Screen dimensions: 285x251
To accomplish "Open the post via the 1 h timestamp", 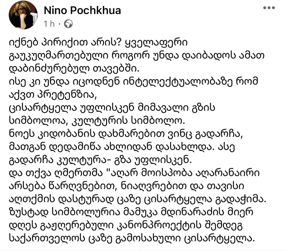I will point(49,24).
